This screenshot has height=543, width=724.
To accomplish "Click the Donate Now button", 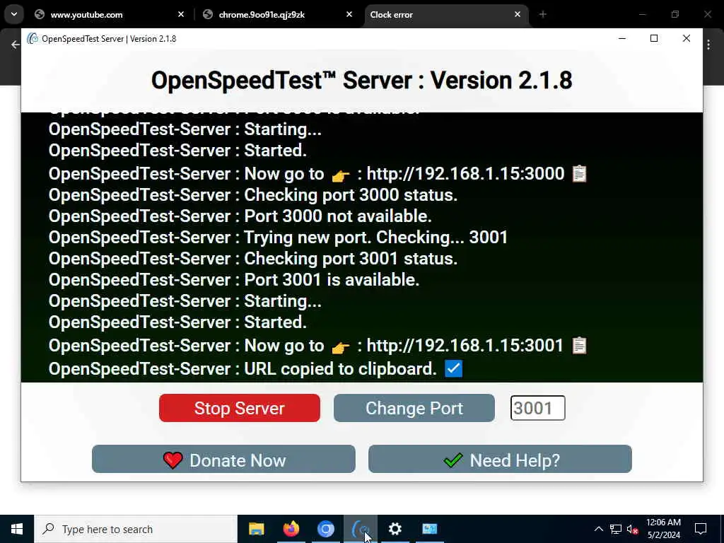I will pos(223,460).
